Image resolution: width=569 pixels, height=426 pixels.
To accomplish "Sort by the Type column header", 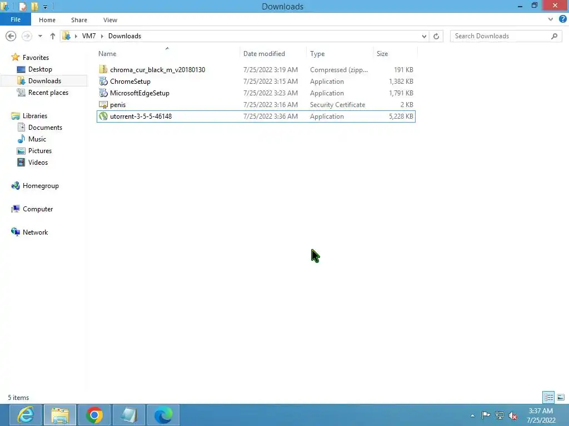I will tap(317, 54).
